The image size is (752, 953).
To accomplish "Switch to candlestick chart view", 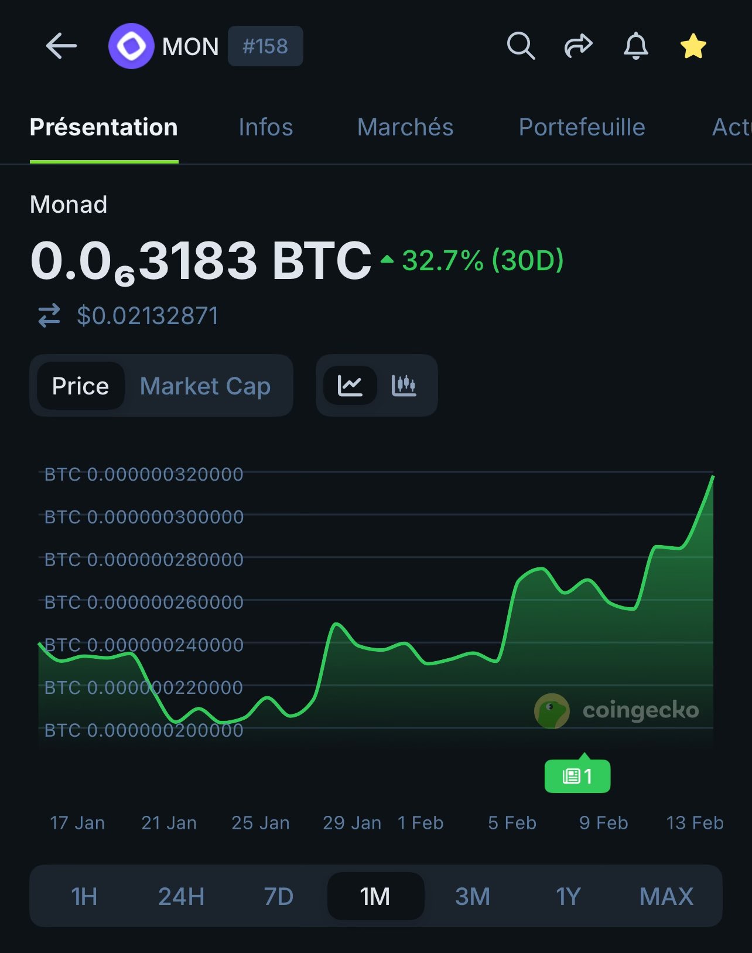I will (404, 386).
